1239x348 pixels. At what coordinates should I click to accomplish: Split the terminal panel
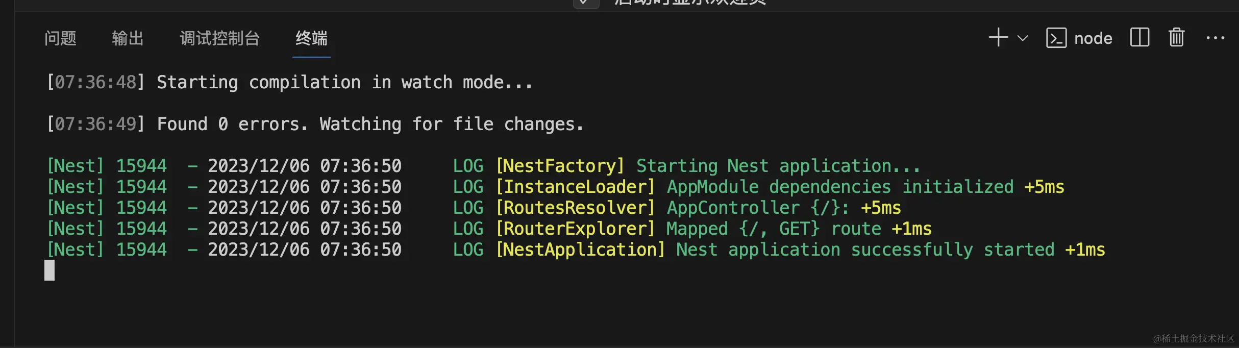(1139, 38)
